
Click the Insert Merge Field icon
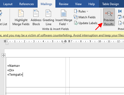[64, 13]
